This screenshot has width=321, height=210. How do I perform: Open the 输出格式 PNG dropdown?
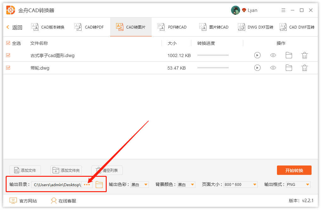pos(298,185)
